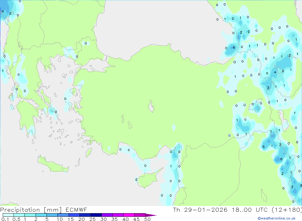Click the '45' legend scale label
The image size is (302, 221).
coord(137,219)
